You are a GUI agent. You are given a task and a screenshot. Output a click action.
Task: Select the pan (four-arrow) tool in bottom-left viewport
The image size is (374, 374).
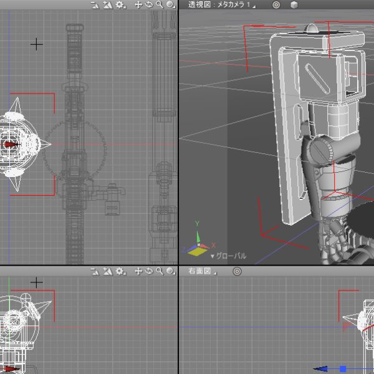[x=138, y=271]
